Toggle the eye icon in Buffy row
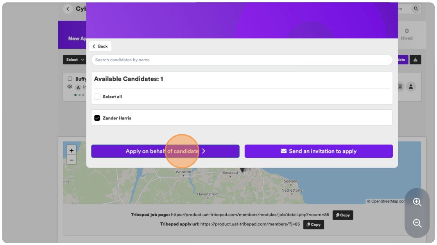 pyautogui.click(x=70, y=87)
